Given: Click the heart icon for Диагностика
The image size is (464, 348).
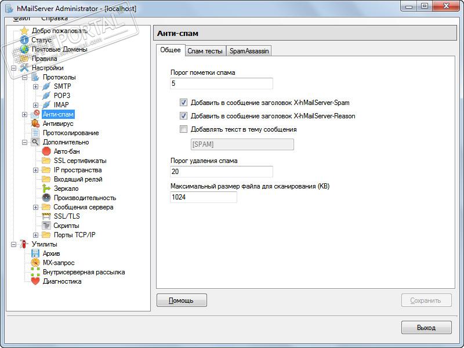Looking at the screenshot, I should click(35, 281).
